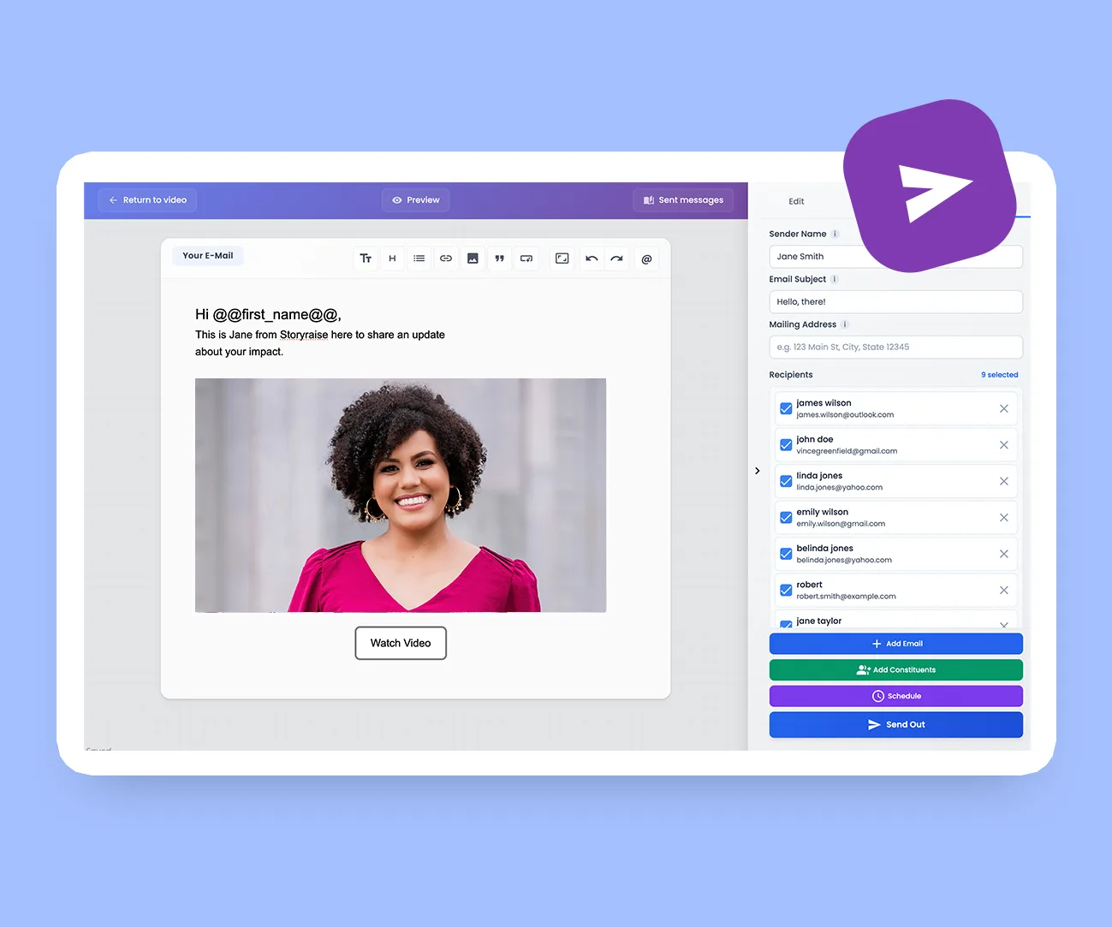Insert a hyperlink in the email
This screenshot has height=927, width=1112.
(446, 258)
